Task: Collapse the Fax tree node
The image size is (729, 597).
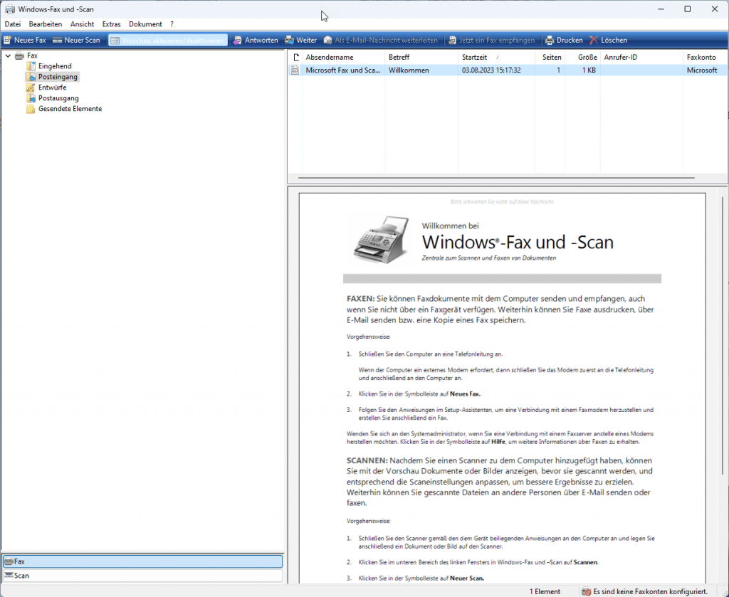Action: [7, 55]
